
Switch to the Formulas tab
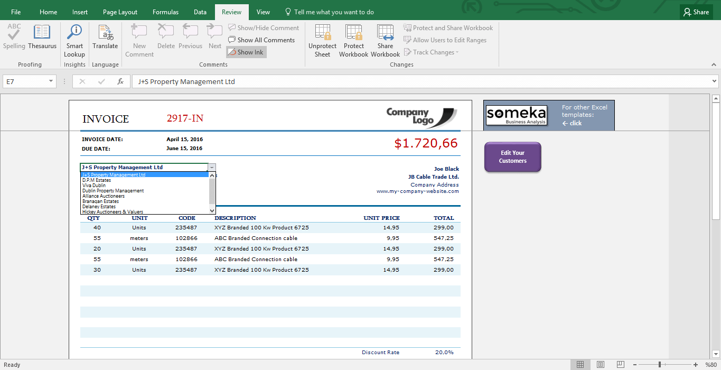pyautogui.click(x=165, y=12)
